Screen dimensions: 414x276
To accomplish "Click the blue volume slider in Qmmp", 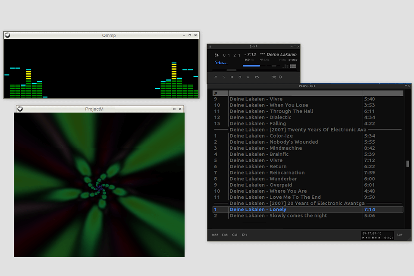I will 251,66.
